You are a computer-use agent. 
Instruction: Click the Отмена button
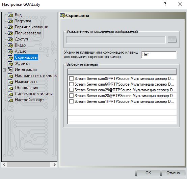(x=173, y=173)
